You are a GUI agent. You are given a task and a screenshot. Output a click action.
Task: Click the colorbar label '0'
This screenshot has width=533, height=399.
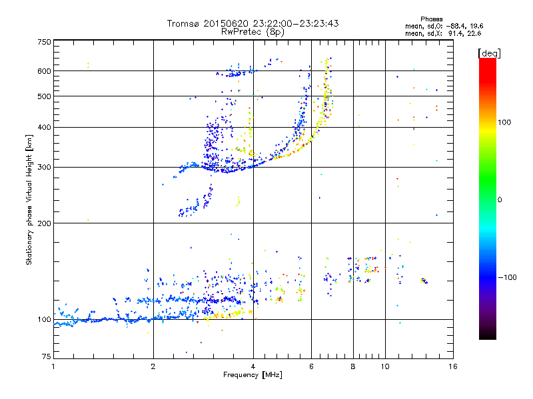[500, 200]
